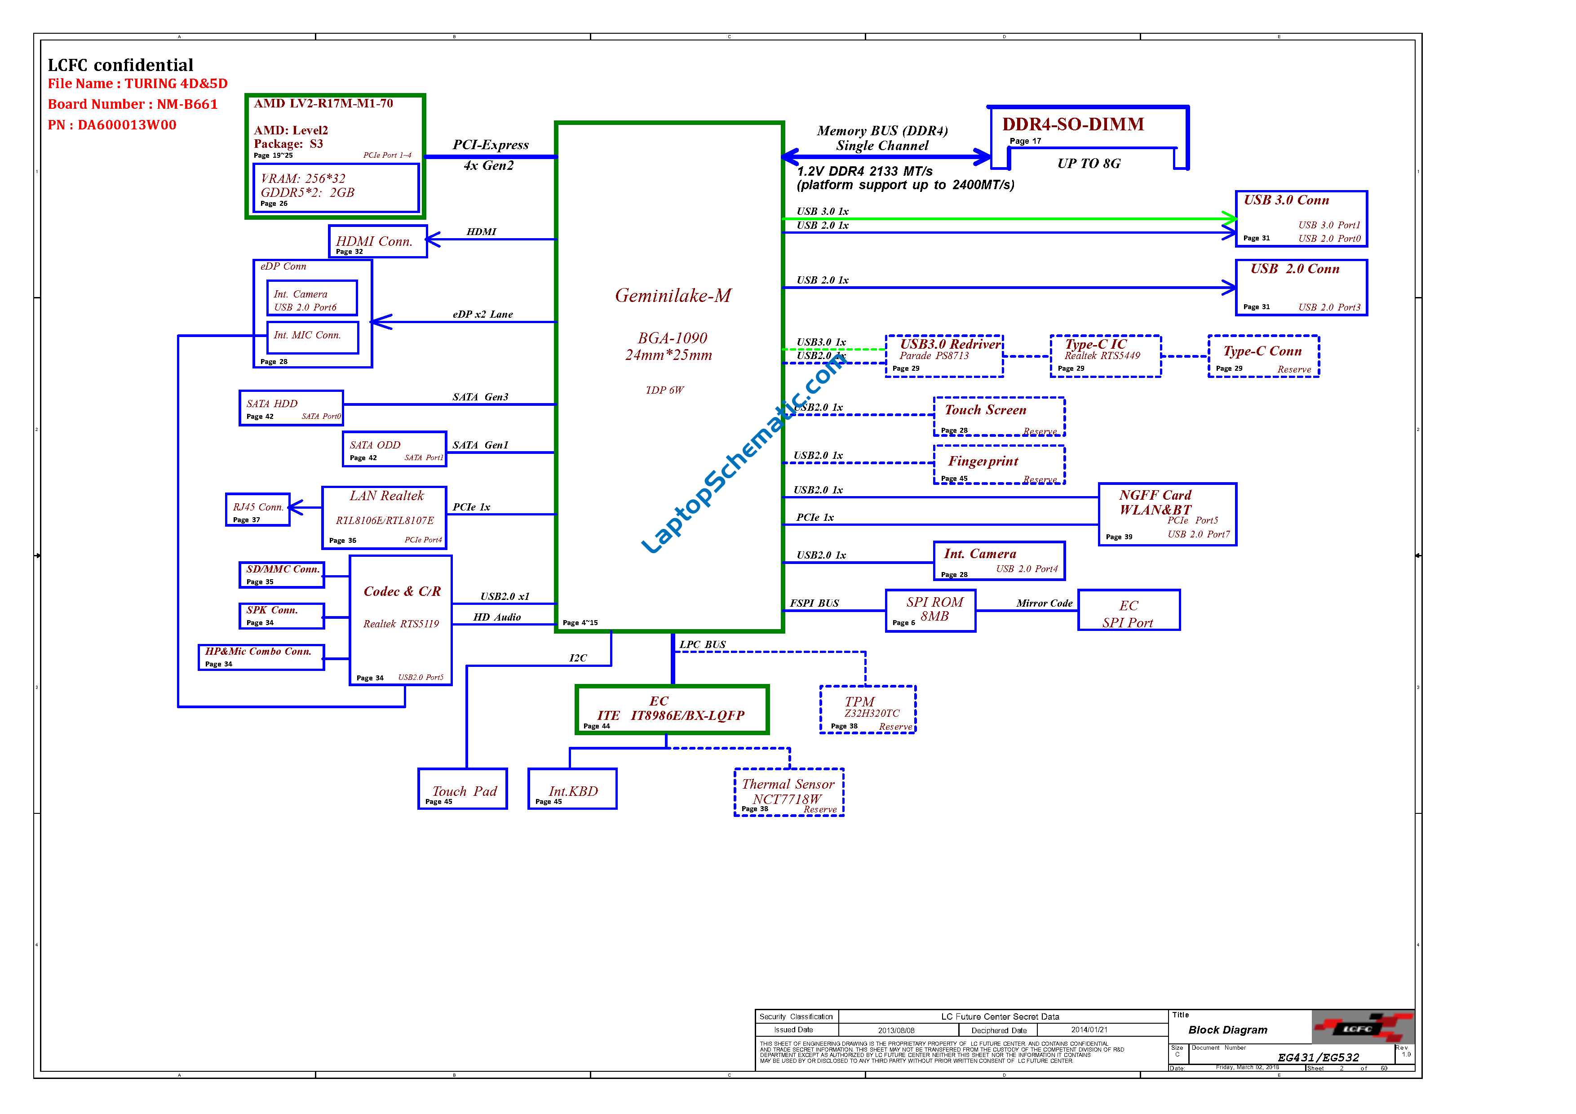Click the SATA ODD block
Image resolution: width=1576 pixels, height=1114 pixels.
pyautogui.click(x=395, y=449)
